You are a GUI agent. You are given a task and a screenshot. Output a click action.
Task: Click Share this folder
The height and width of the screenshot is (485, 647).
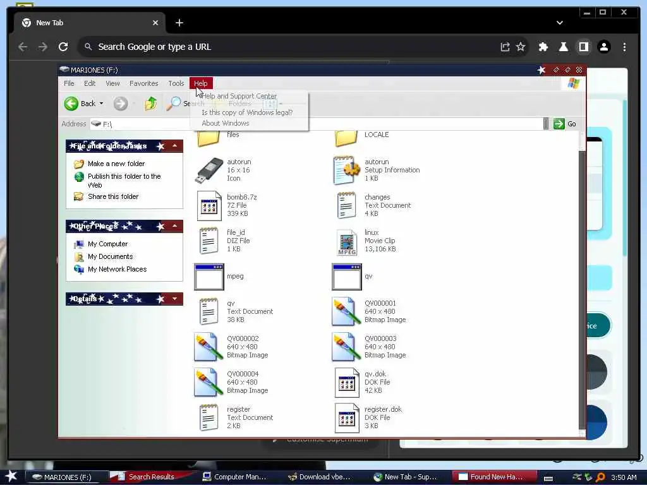coord(113,197)
